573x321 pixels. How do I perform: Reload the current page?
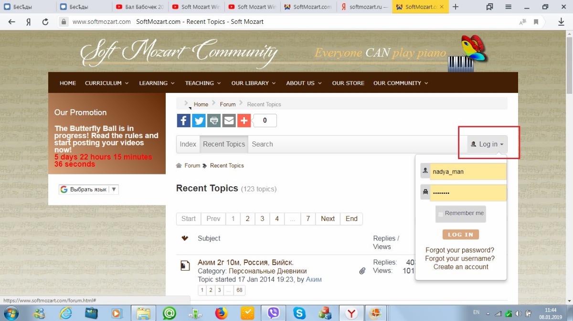pos(45,22)
